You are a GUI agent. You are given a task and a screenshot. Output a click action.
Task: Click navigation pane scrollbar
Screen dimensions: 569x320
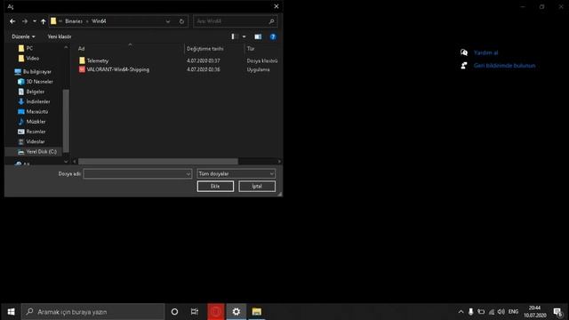[66, 121]
